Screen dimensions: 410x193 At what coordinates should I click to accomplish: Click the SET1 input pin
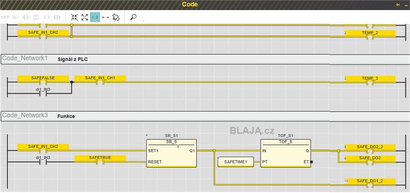(x=153, y=151)
